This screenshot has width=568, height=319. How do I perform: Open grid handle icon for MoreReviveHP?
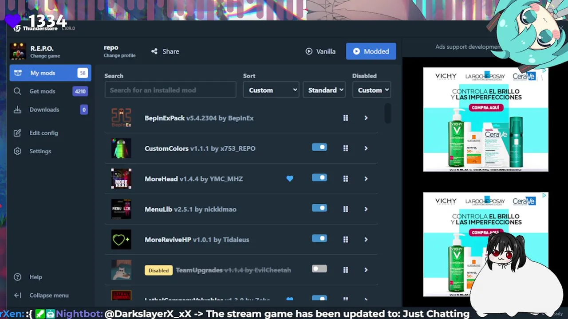tap(346, 240)
